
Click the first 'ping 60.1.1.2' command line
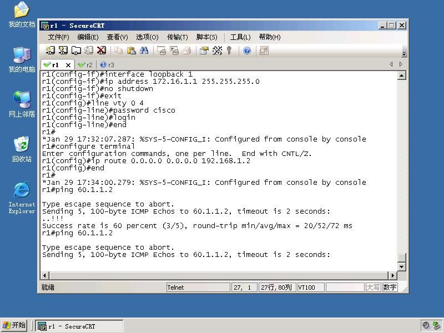(x=77, y=189)
